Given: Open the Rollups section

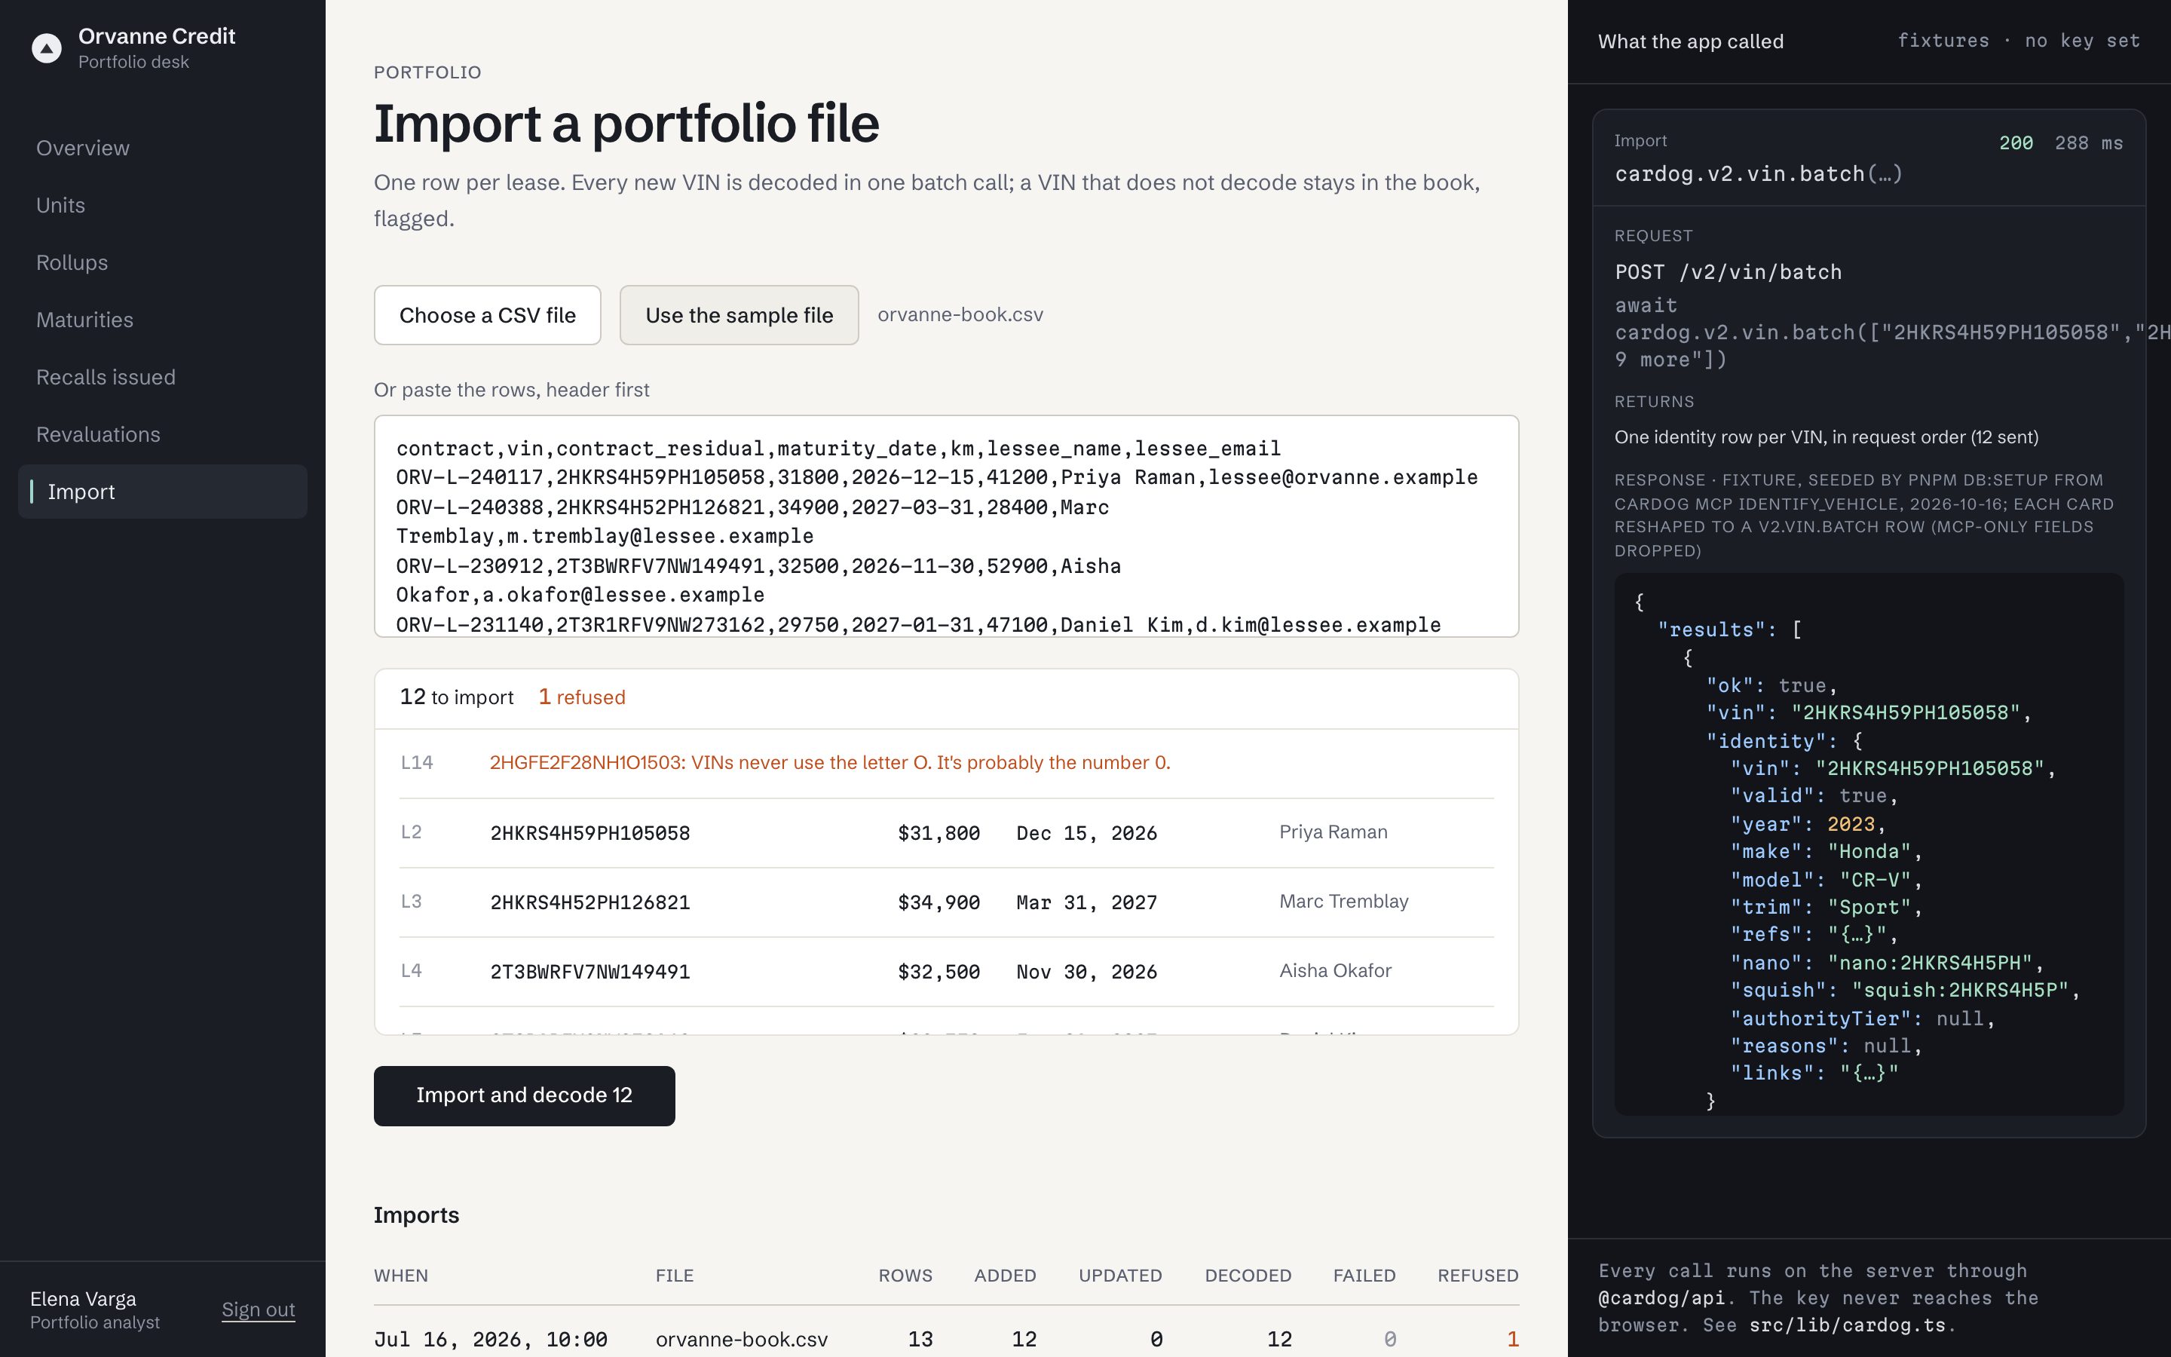Looking at the screenshot, I should [x=72, y=263].
